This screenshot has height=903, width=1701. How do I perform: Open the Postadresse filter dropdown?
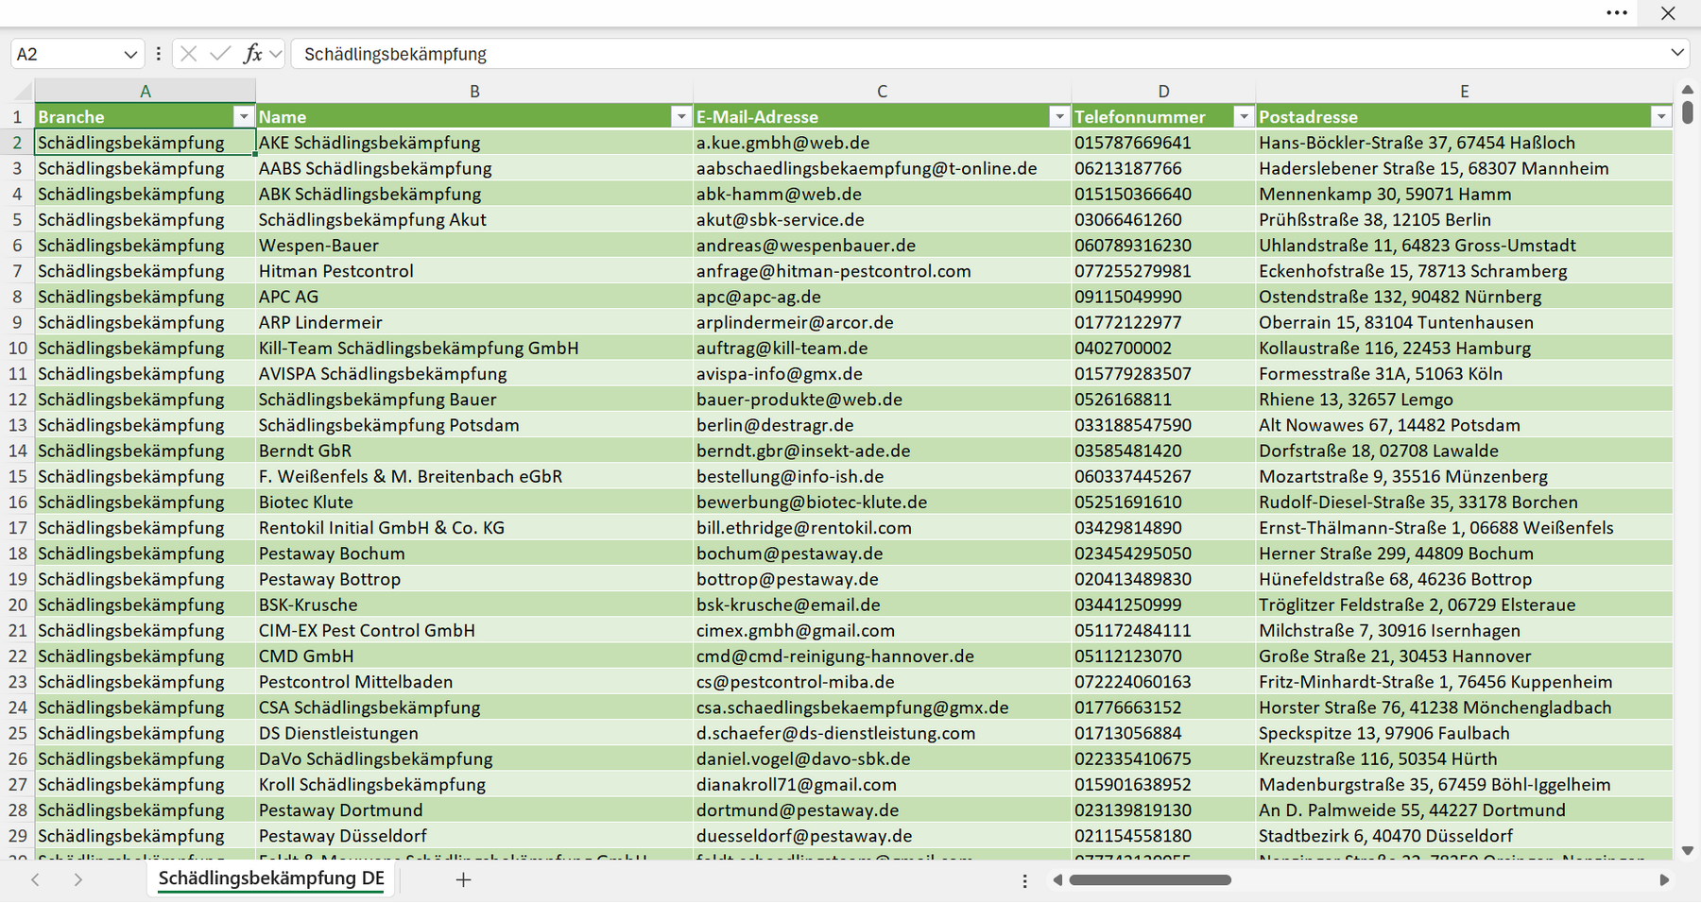click(x=1661, y=116)
